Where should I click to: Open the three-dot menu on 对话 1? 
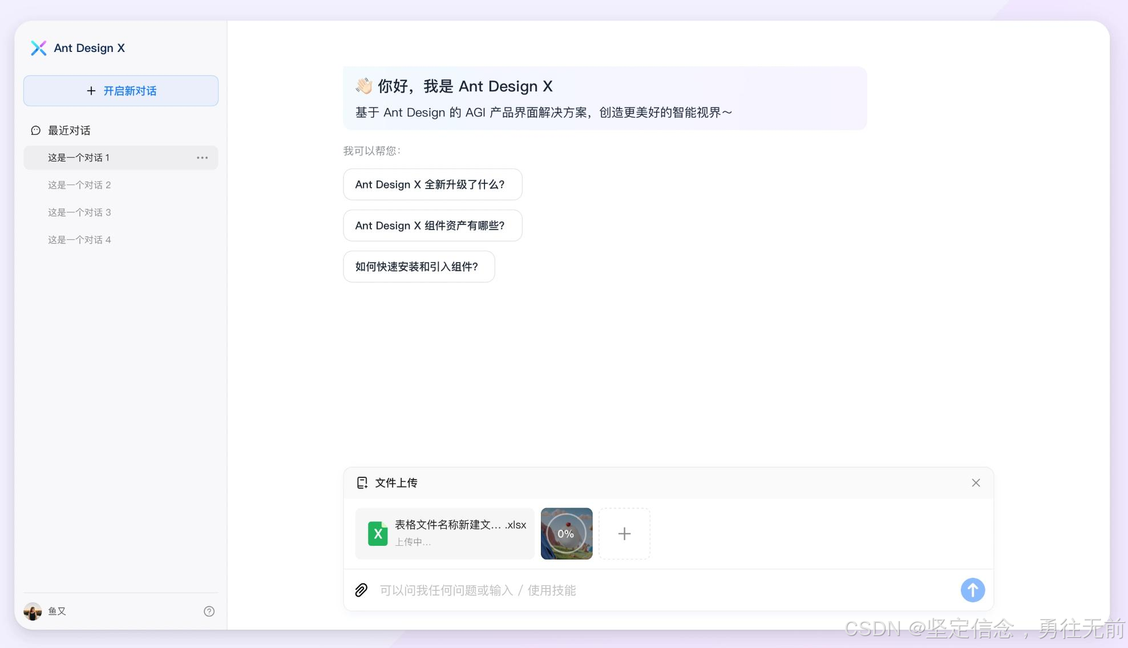(x=202, y=158)
